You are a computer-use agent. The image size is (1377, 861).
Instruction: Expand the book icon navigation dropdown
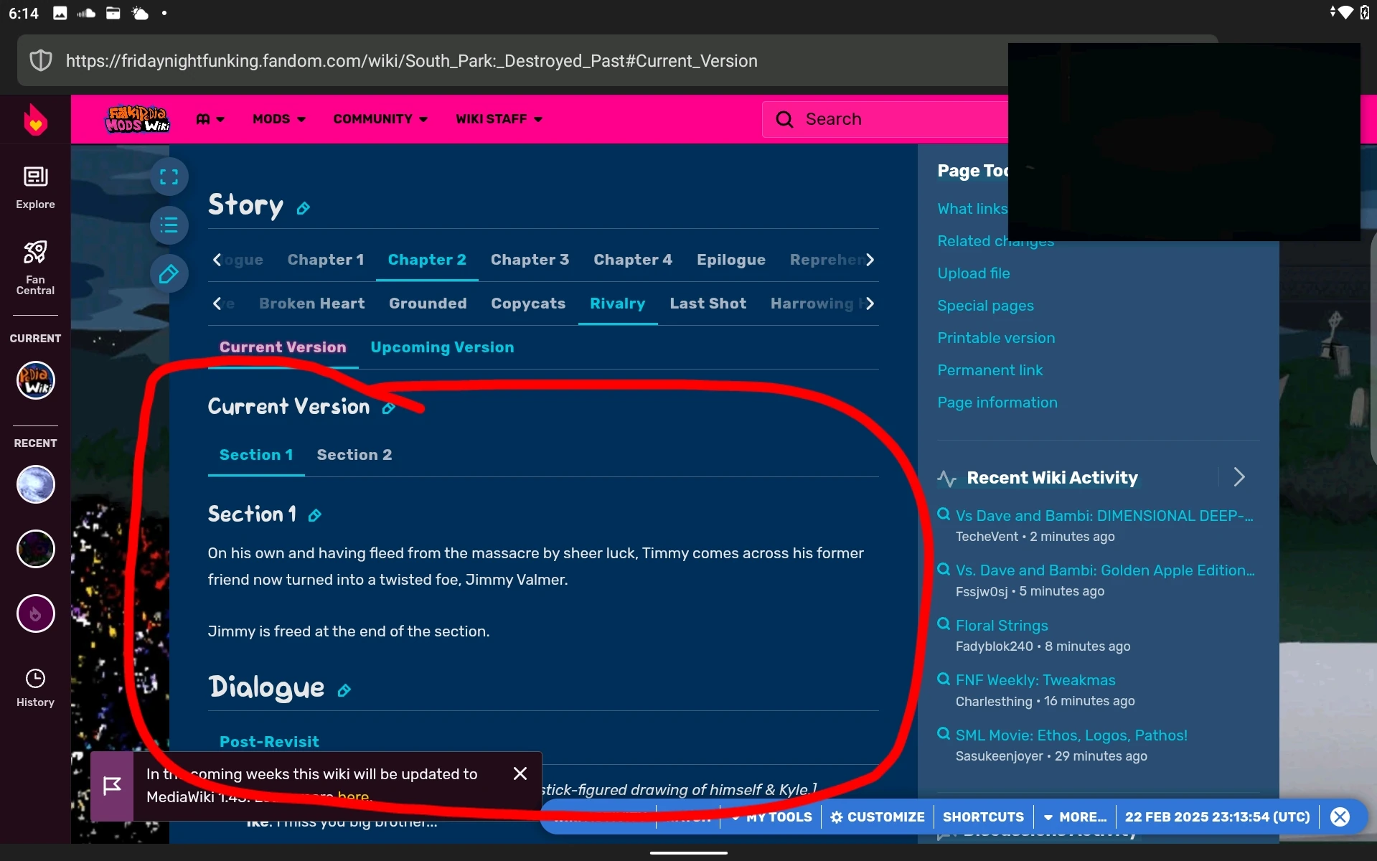(210, 119)
